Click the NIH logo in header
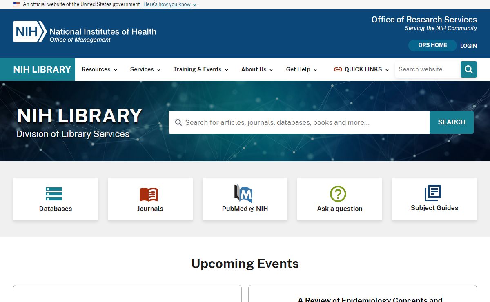Viewport: 490px width, 302px height. [x=30, y=32]
